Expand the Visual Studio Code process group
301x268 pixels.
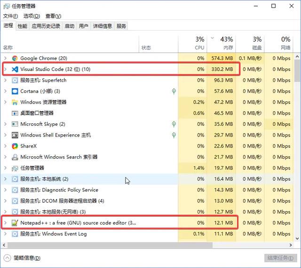[x=5, y=69]
